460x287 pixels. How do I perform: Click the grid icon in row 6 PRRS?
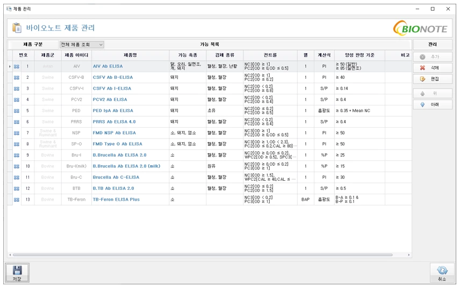[17, 122]
